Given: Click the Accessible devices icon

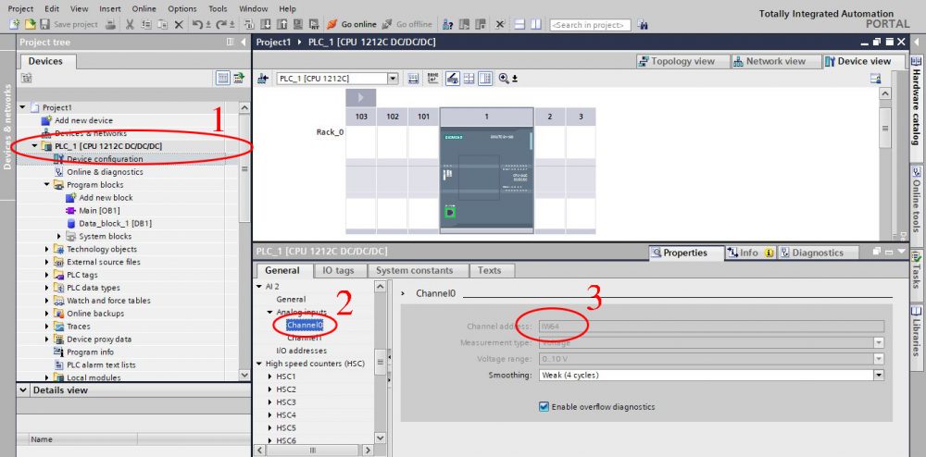Looking at the screenshot, I should (447, 24).
